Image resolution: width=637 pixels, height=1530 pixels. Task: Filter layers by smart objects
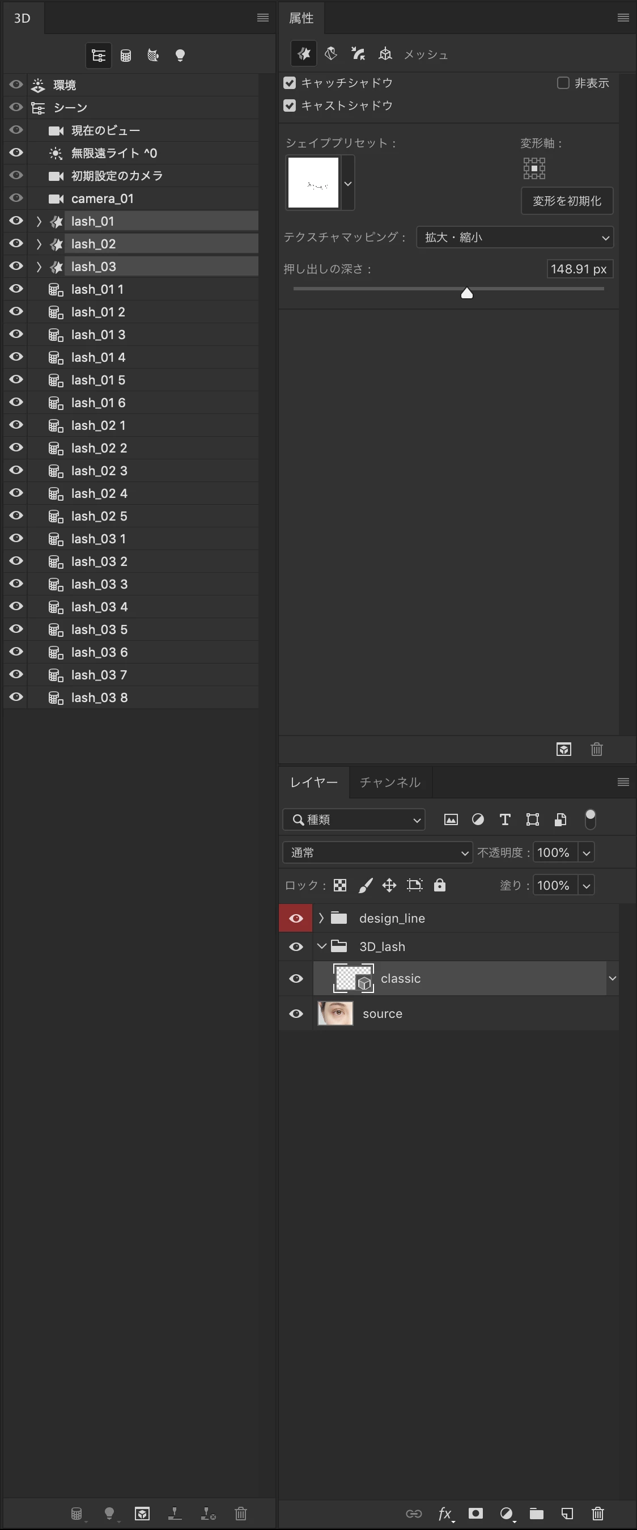[560, 819]
